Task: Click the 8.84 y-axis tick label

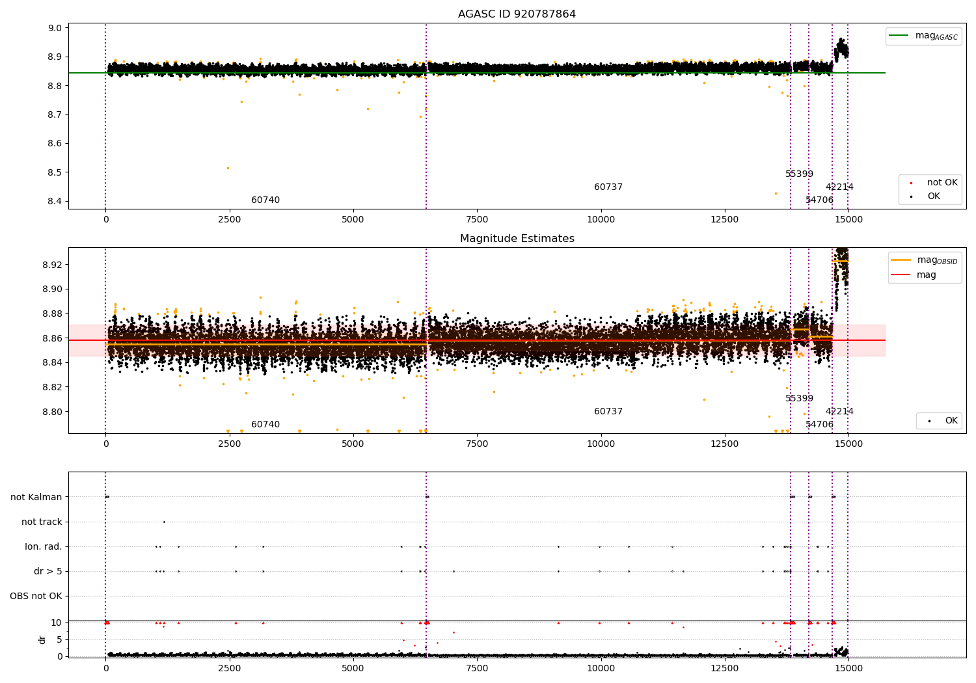Action: (53, 362)
